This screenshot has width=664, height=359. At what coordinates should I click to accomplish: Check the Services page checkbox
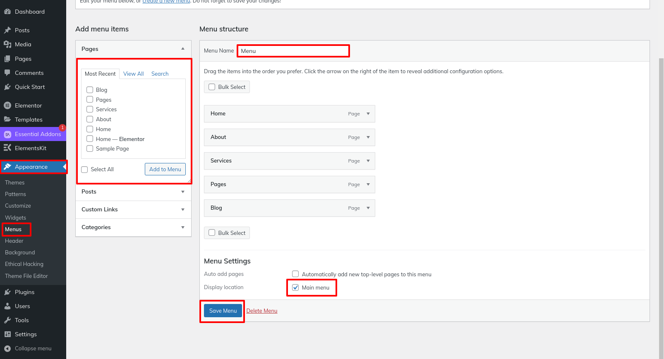(x=90, y=109)
